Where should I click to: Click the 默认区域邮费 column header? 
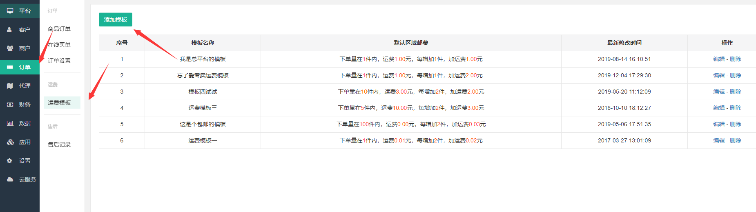click(x=411, y=43)
